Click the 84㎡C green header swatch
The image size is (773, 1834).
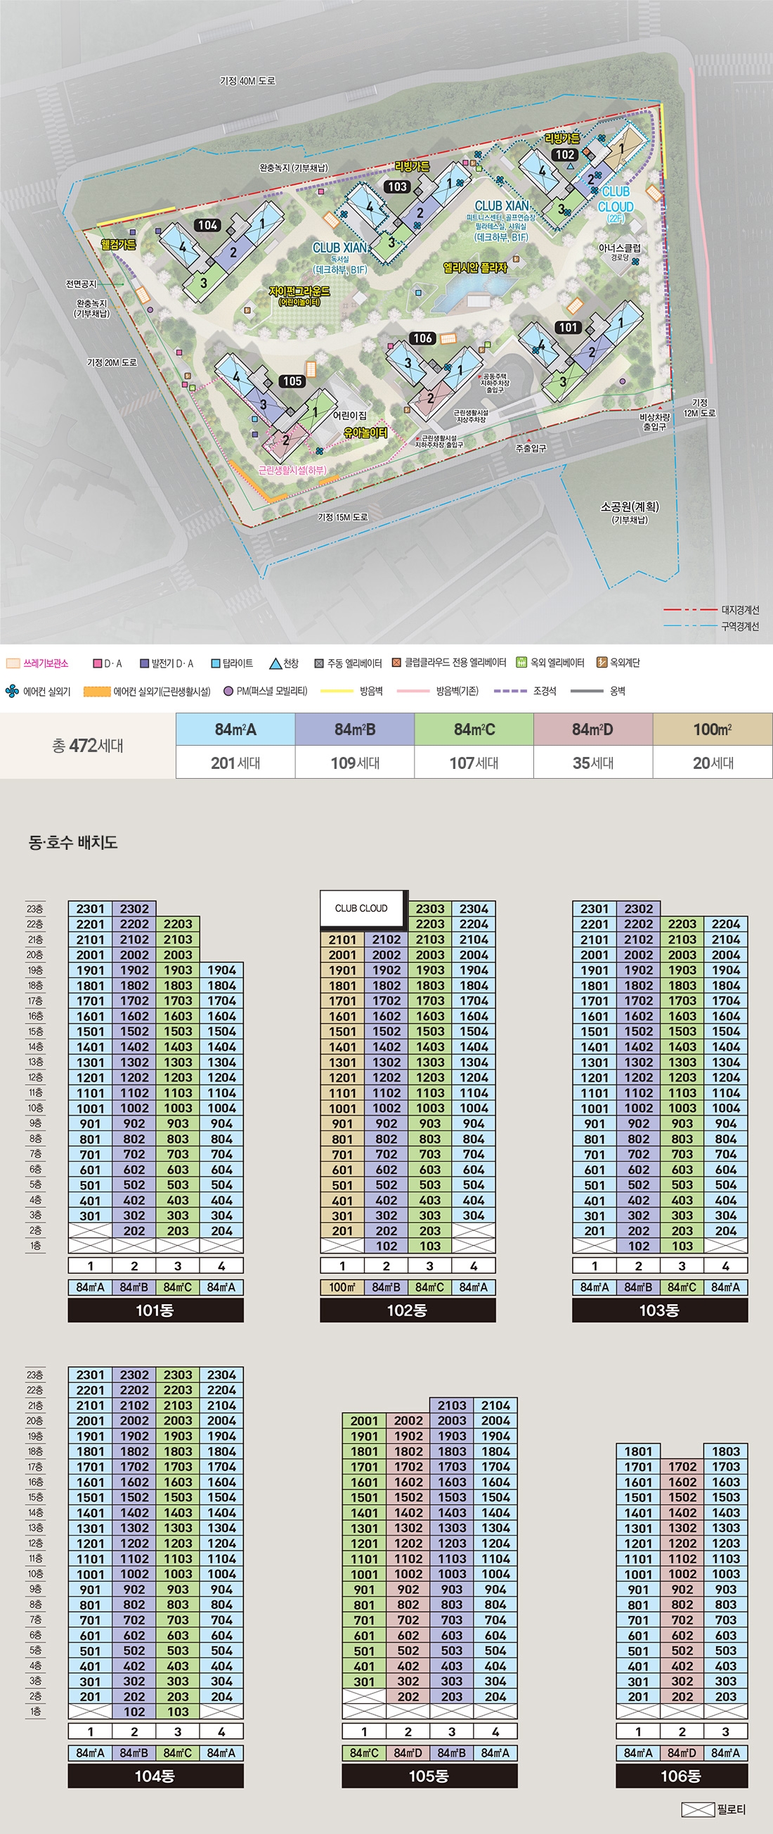(x=474, y=729)
